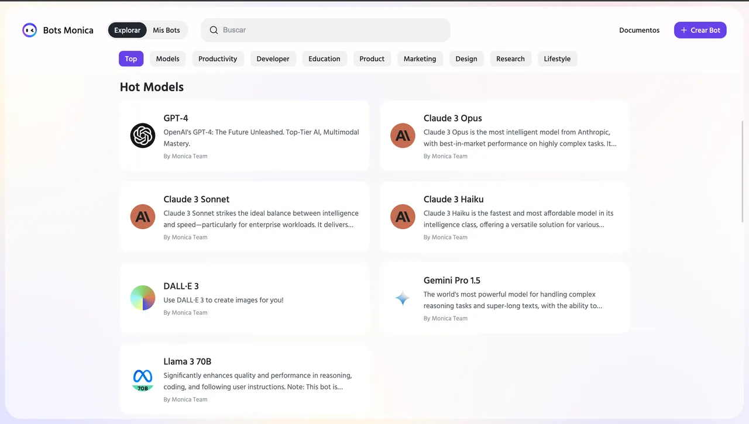Click 'By Monica Team' under GPT-4
749x424 pixels.
click(x=185, y=156)
